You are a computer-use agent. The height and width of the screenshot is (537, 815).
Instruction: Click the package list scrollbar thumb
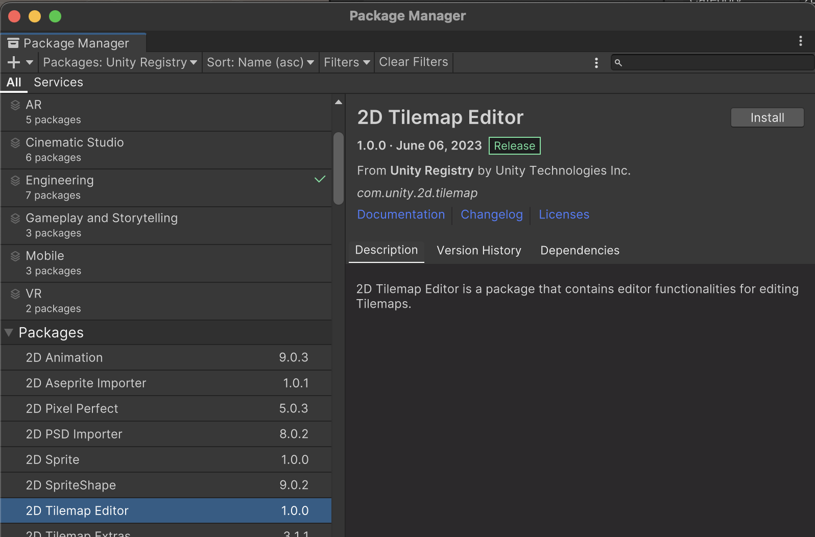point(338,168)
